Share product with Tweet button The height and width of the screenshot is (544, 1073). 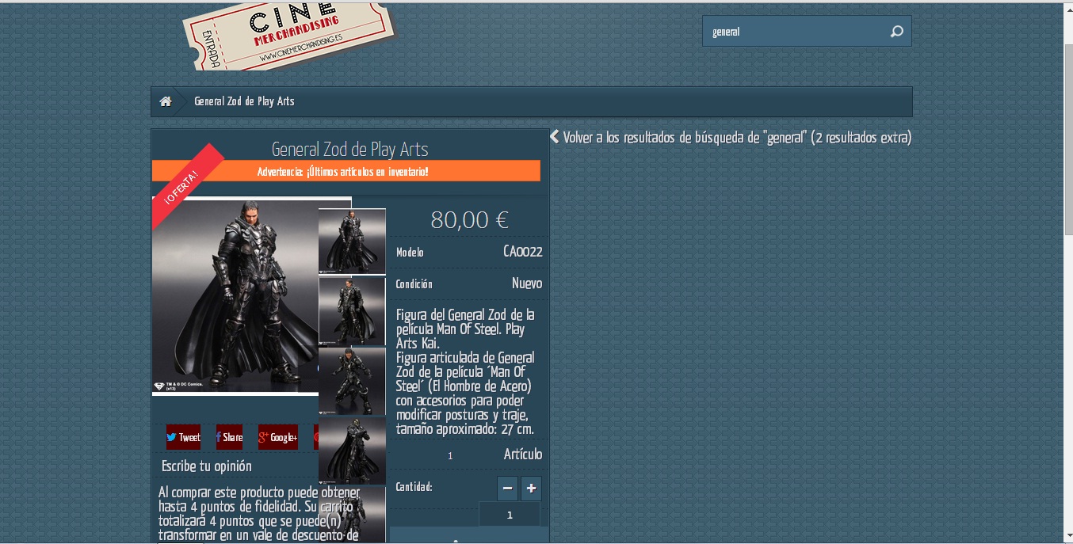(x=183, y=437)
